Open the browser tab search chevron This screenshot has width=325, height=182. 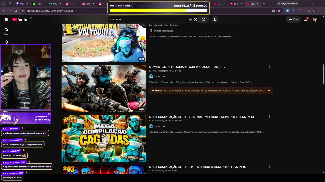[3, 4]
